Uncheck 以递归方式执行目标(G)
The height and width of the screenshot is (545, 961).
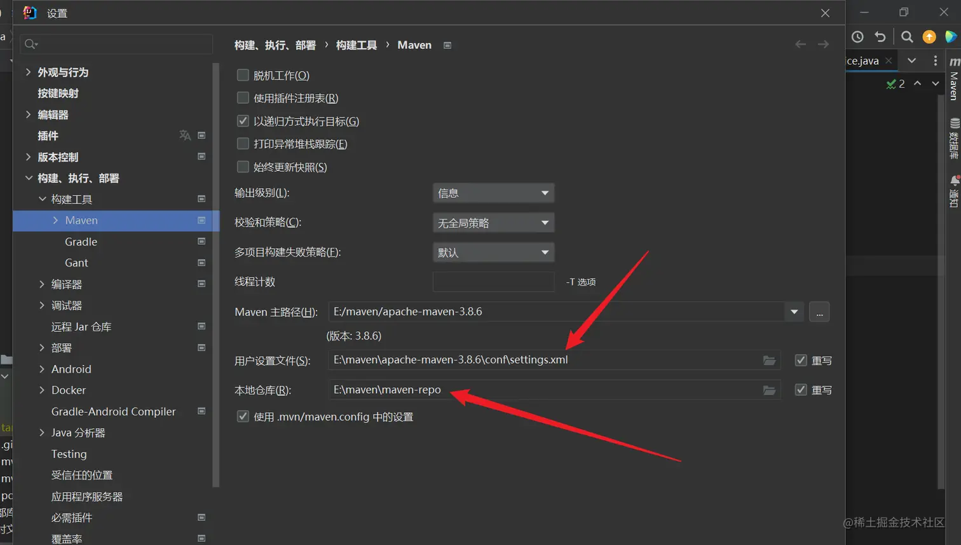pyautogui.click(x=243, y=121)
